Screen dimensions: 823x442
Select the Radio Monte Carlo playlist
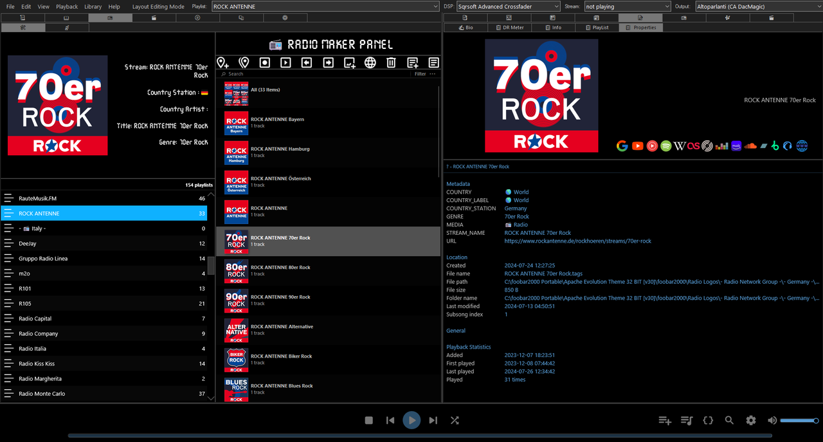click(x=104, y=394)
